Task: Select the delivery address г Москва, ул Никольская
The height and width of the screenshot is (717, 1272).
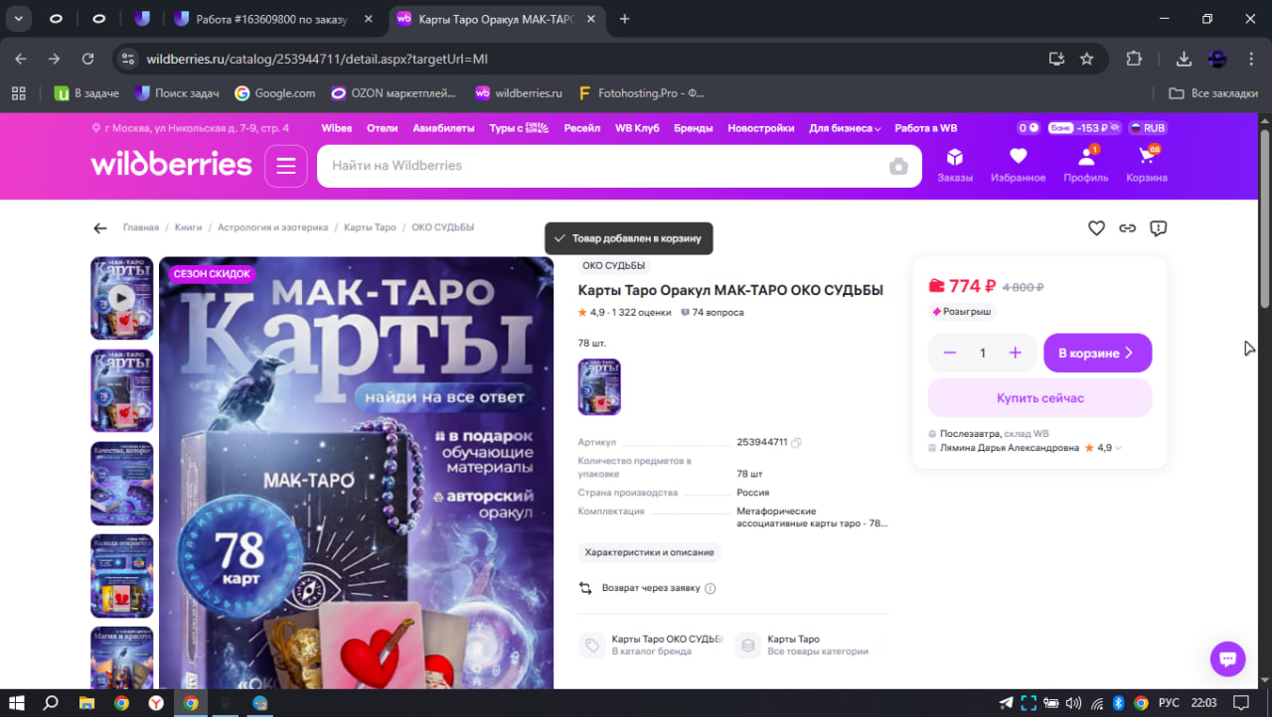Action: click(x=190, y=128)
